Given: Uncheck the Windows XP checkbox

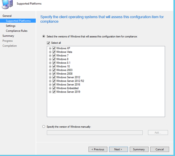Looking at the screenshot, I should (x=54, y=48).
